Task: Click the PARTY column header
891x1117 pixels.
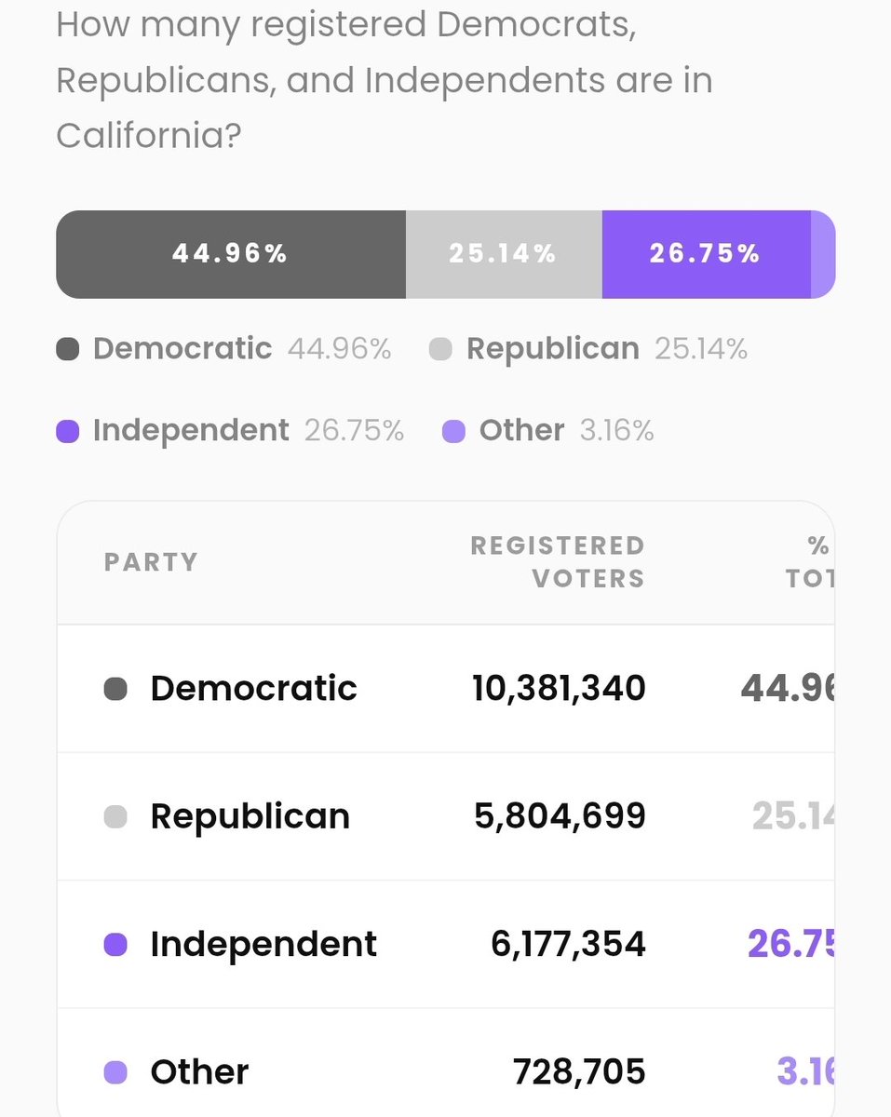Action: click(x=151, y=562)
